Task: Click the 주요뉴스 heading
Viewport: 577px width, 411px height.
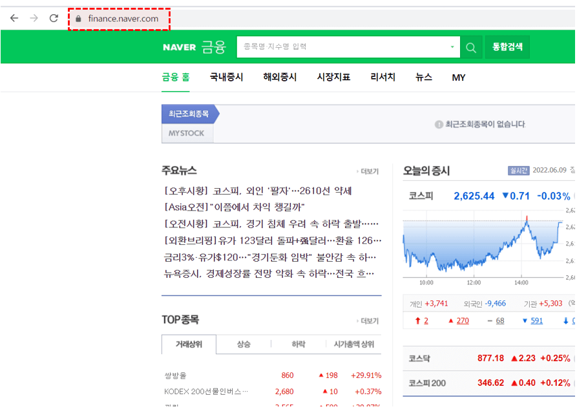Action: tap(179, 171)
